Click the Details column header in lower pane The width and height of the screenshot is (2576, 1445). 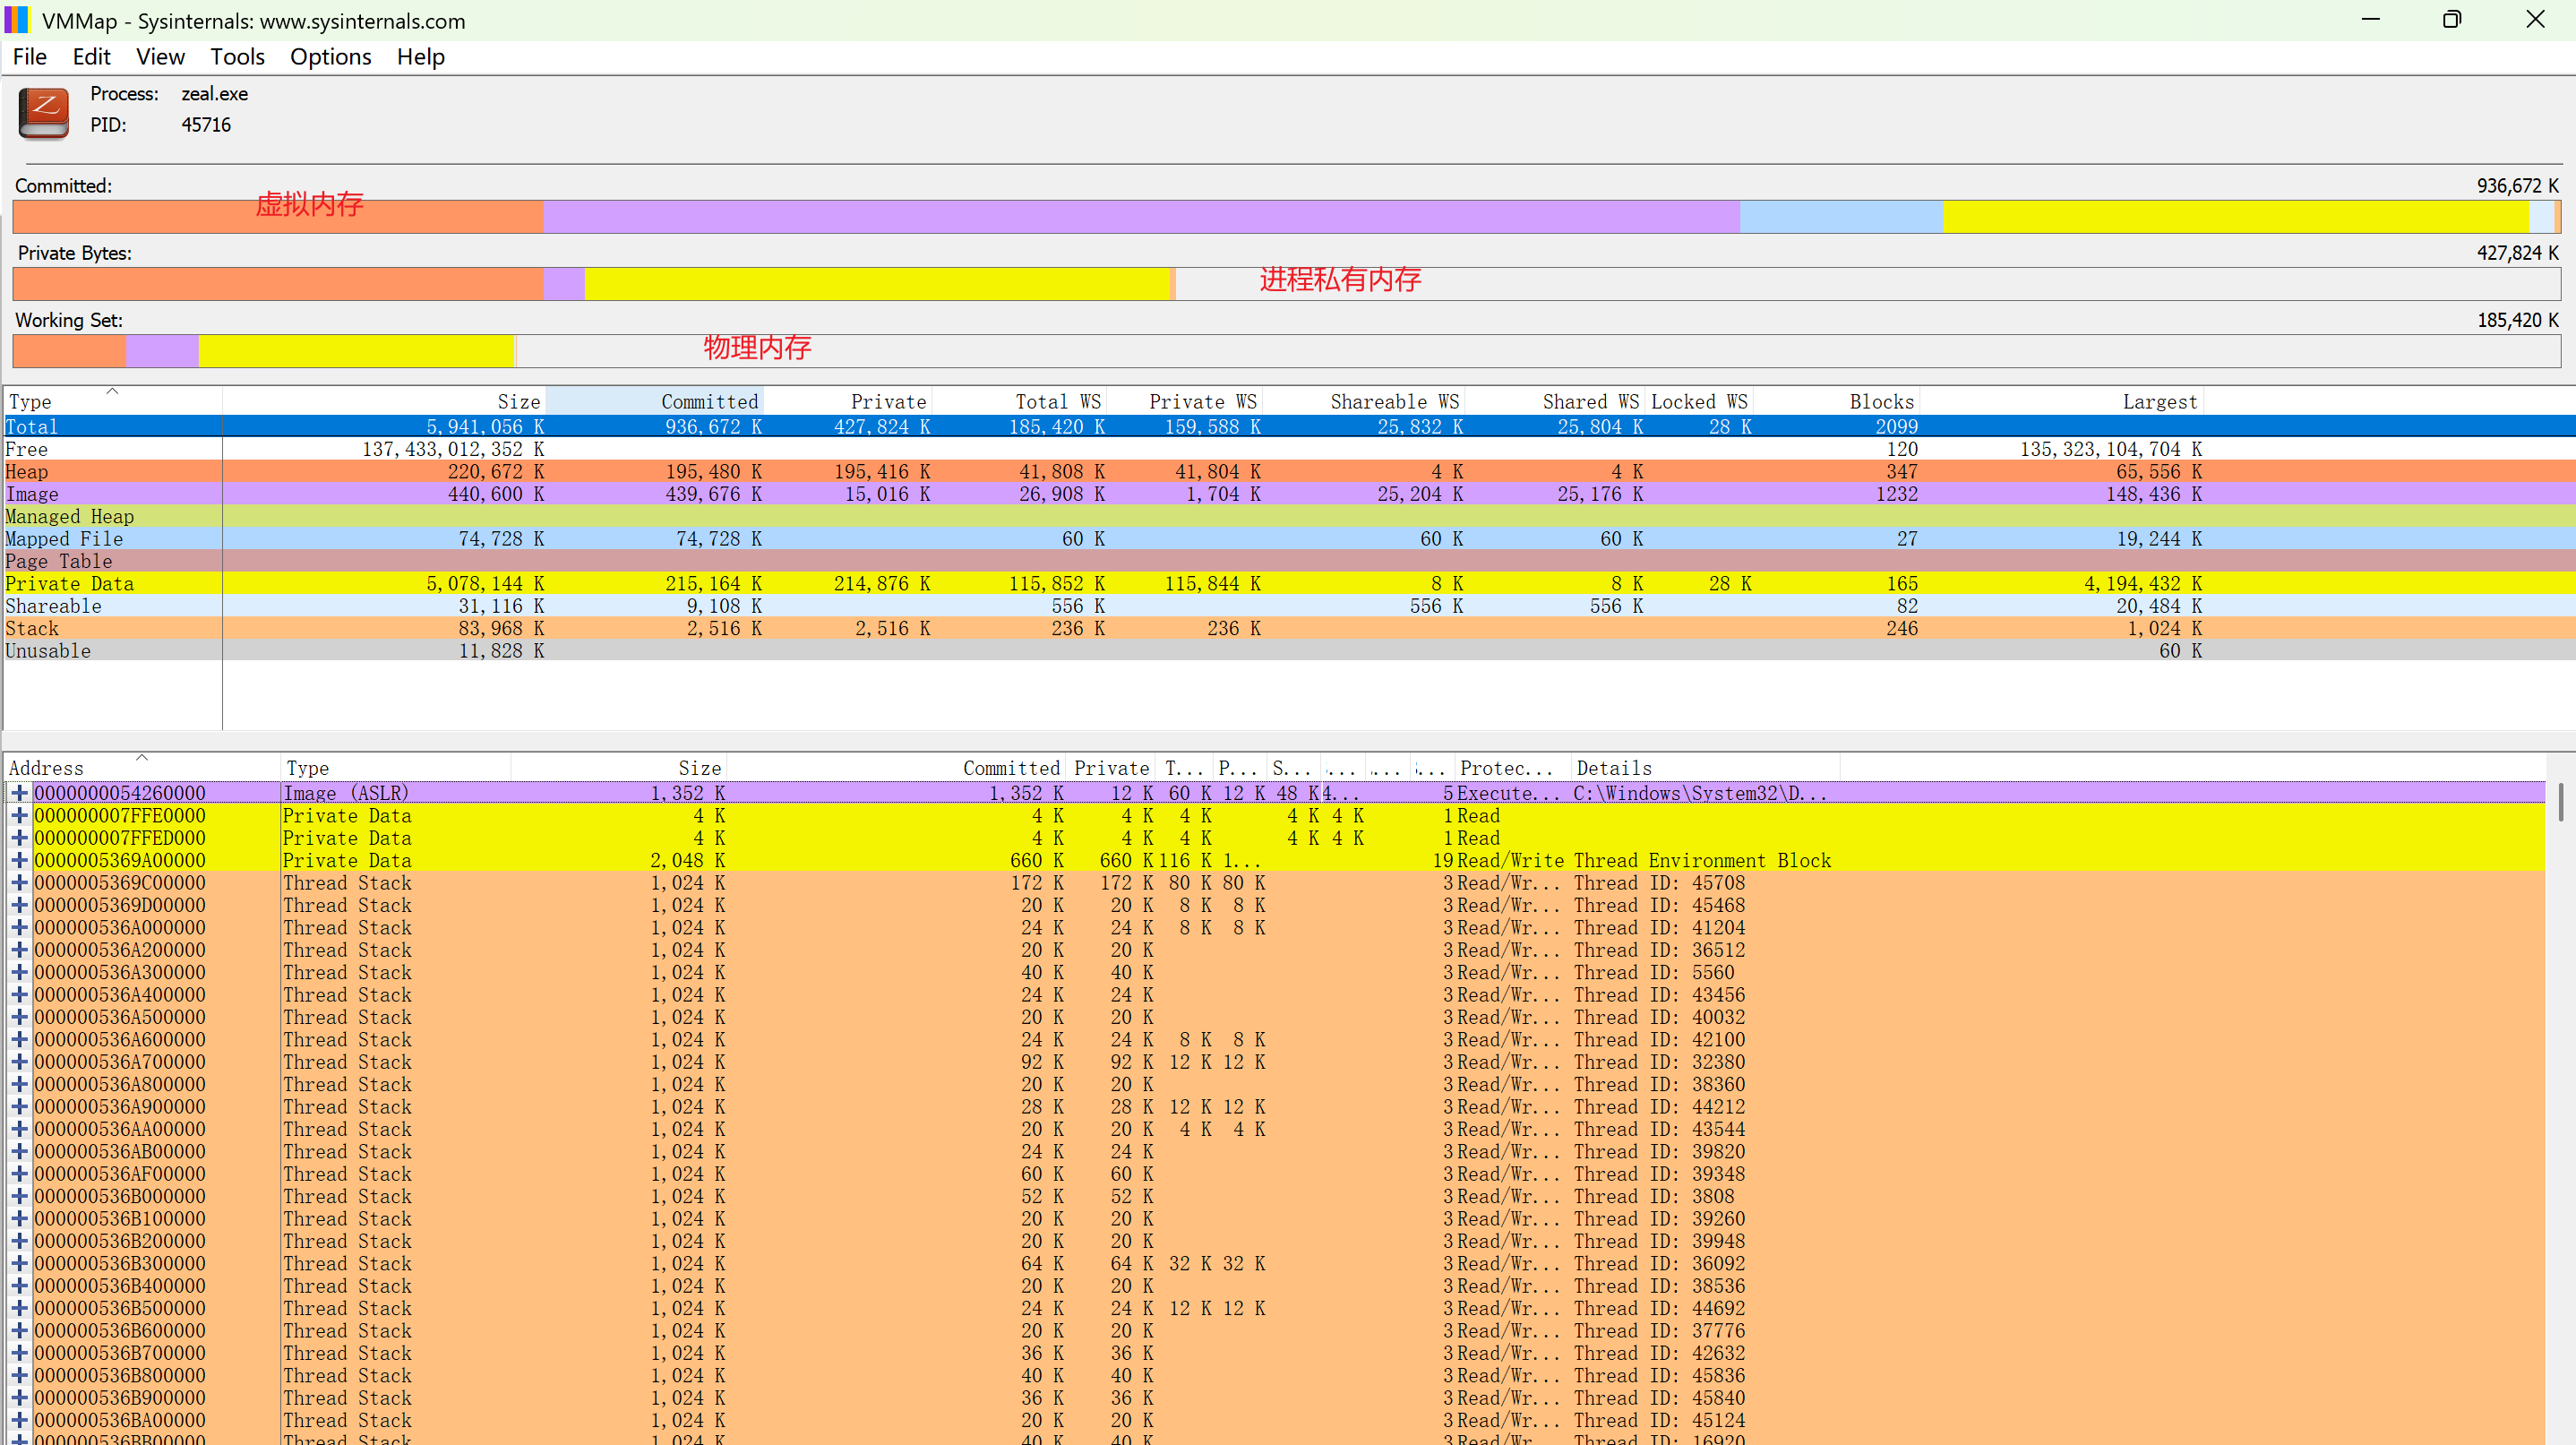1613,768
